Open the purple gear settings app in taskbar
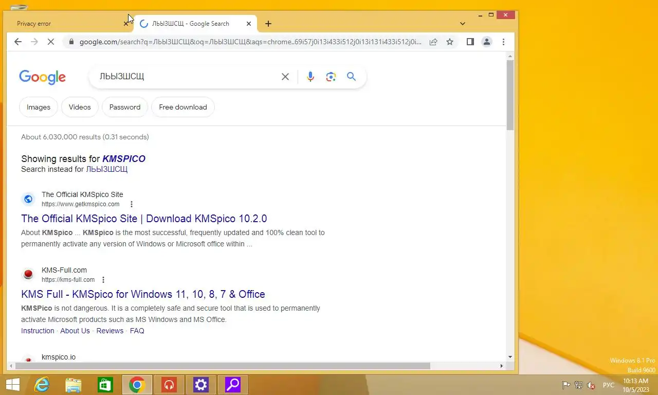Image resolution: width=658 pixels, height=395 pixels. click(x=201, y=385)
